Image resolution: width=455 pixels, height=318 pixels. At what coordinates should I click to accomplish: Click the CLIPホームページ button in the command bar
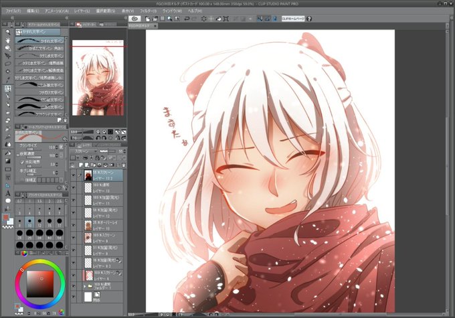click(x=293, y=19)
